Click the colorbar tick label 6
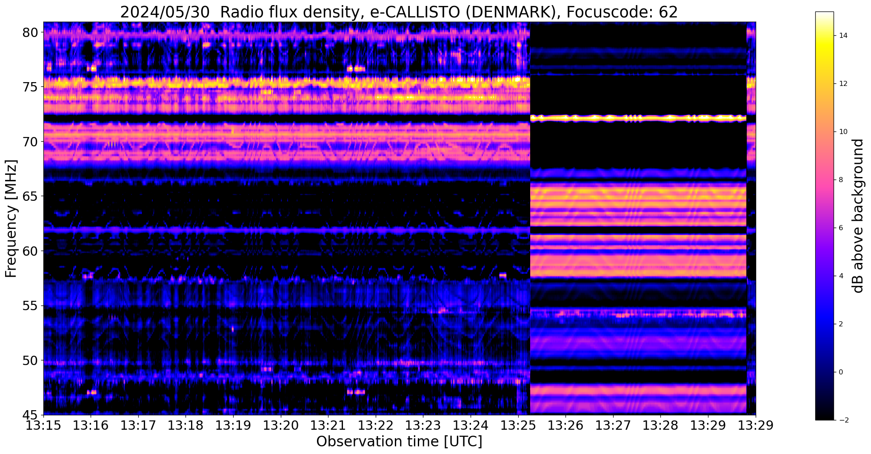 [x=840, y=228]
